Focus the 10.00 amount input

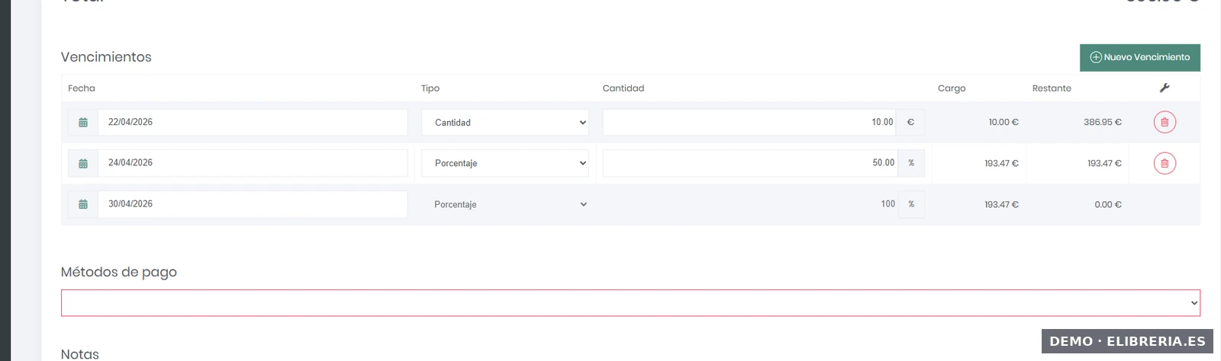click(749, 123)
